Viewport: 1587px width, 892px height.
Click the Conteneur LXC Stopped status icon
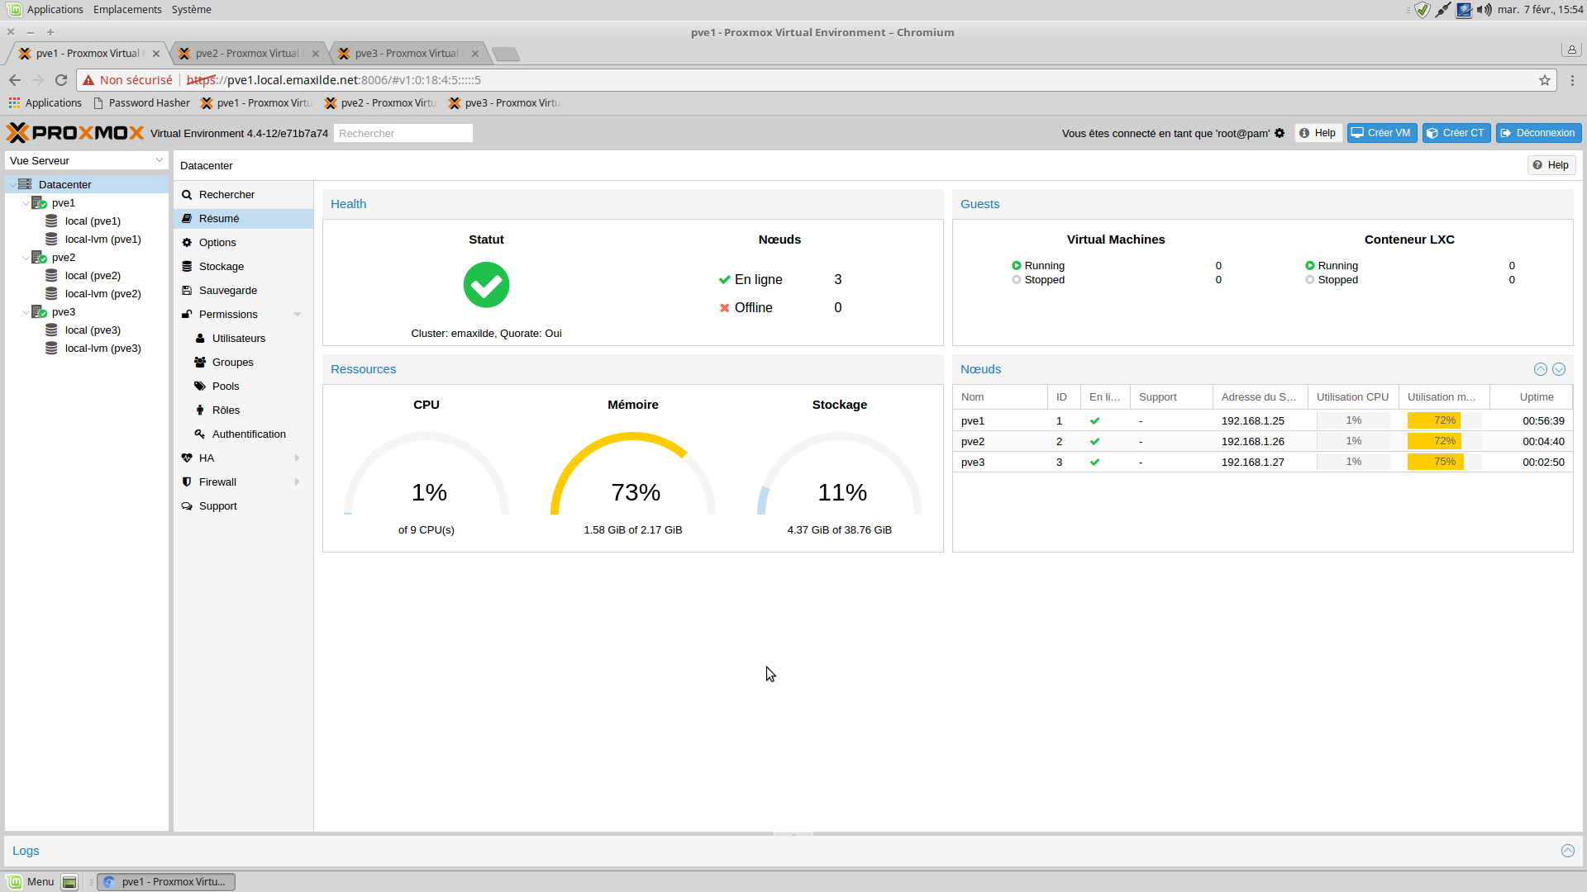click(x=1310, y=279)
